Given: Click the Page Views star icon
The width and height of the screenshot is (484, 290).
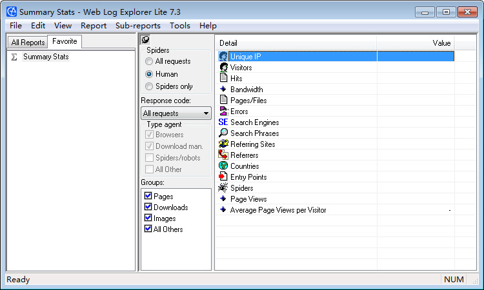Looking at the screenshot, I should tap(223, 198).
